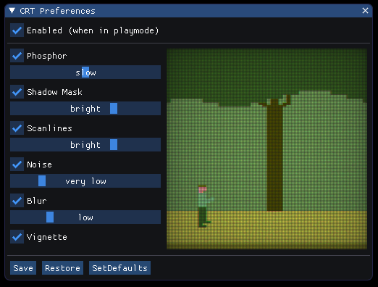Uncheck the Phosphor checkbox
This screenshot has height=287, width=378.
click(x=17, y=56)
